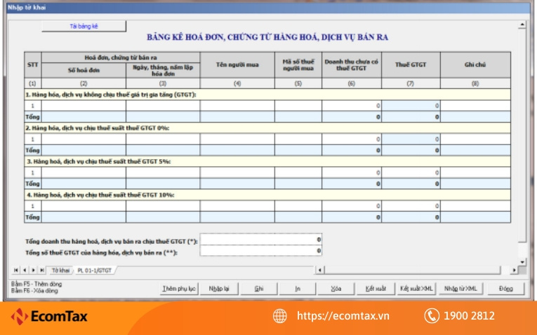The height and width of the screenshot is (335, 537).
Task: Switch to the Tờ khai tab
Action: [60, 271]
